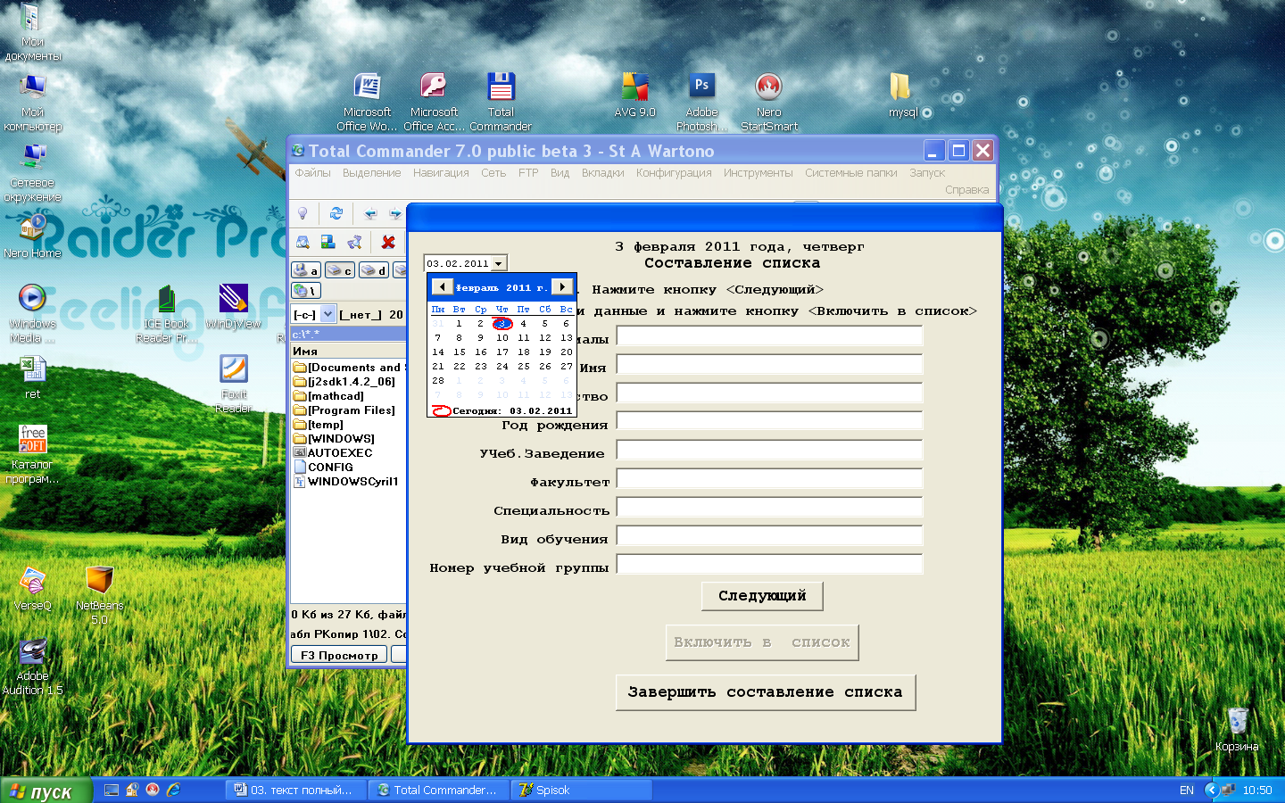1285x803 pixels.
Task: Open Nero StartSmart desktop icon
Action: pos(768,102)
